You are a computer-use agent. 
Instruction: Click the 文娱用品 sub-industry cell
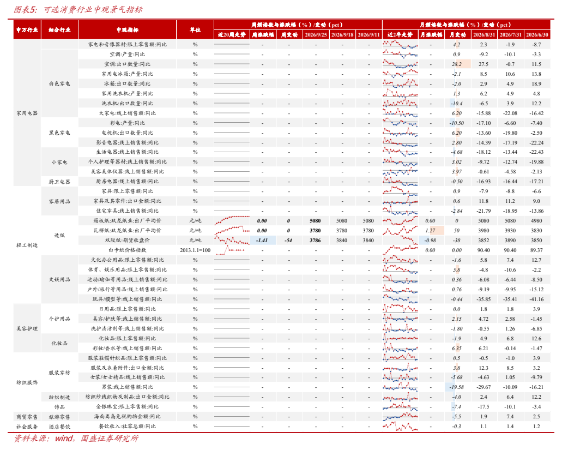tap(59, 279)
